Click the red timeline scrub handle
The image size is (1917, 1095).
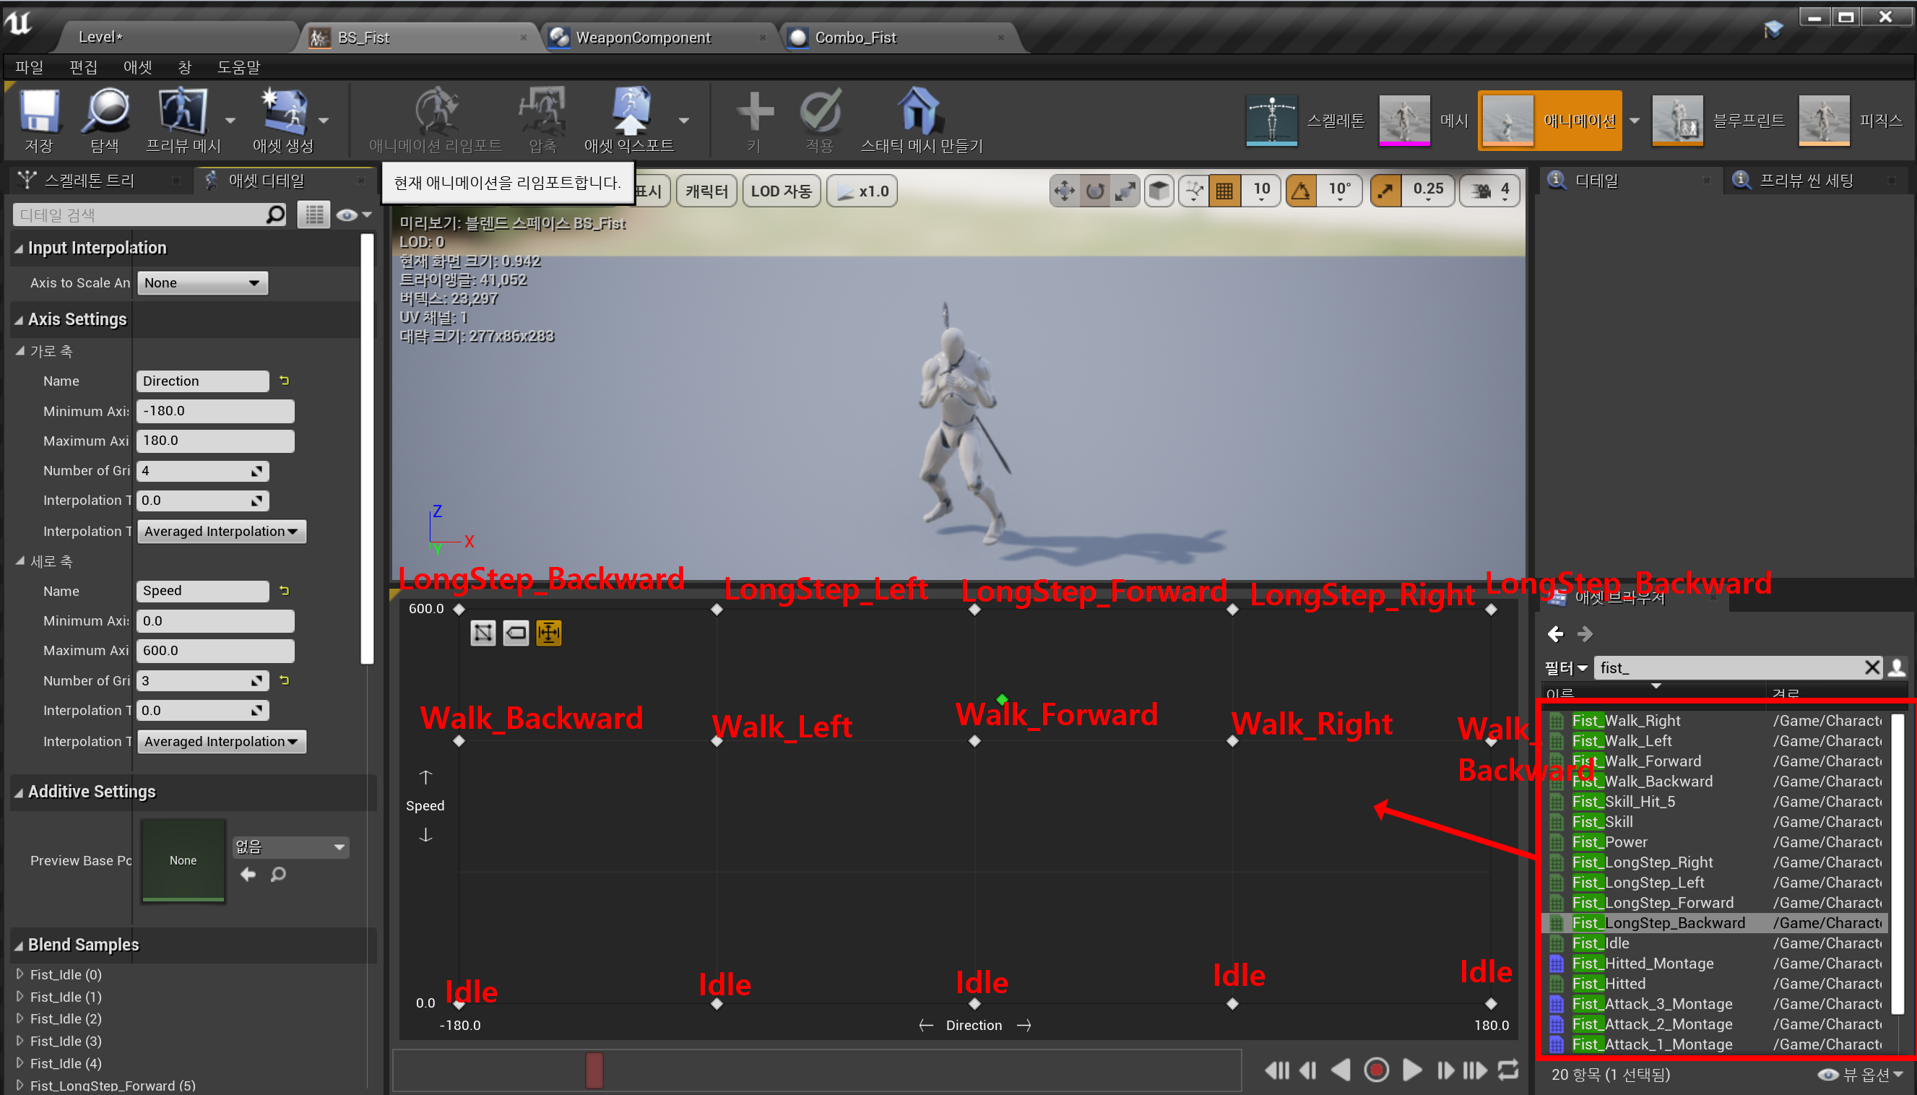594,1070
